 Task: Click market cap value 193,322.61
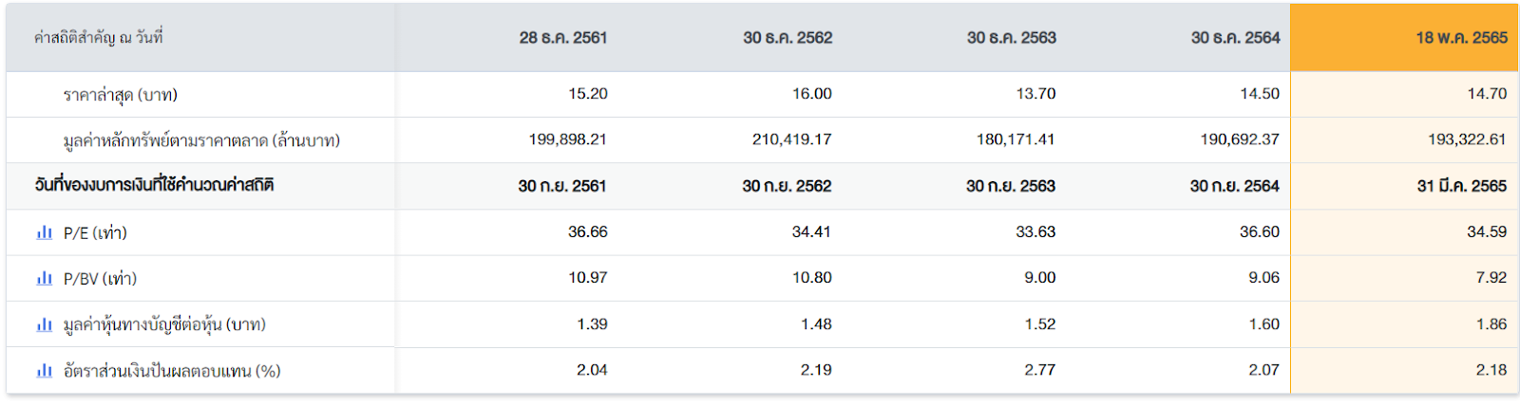(x=1466, y=139)
